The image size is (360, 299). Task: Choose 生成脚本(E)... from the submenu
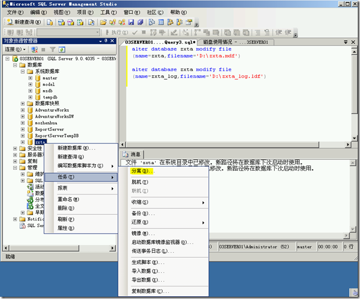coord(163,262)
